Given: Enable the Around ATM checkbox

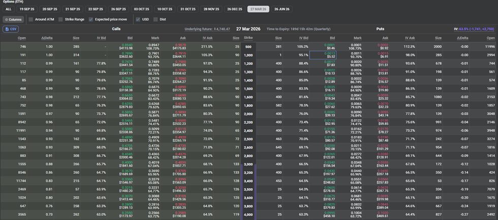Looking at the screenshot, I should (31, 19).
